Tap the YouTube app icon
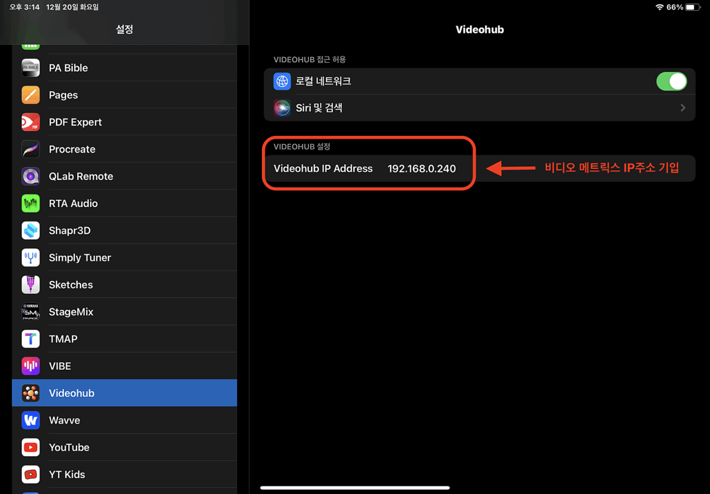The image size is (710, 494). [x=31, y=447]
